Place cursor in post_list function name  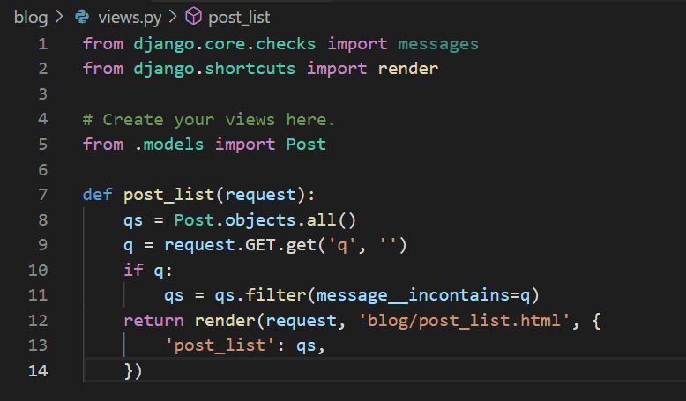169,195
